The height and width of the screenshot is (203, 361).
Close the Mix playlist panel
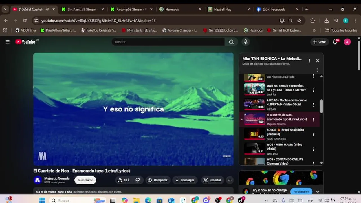point(318,61)
